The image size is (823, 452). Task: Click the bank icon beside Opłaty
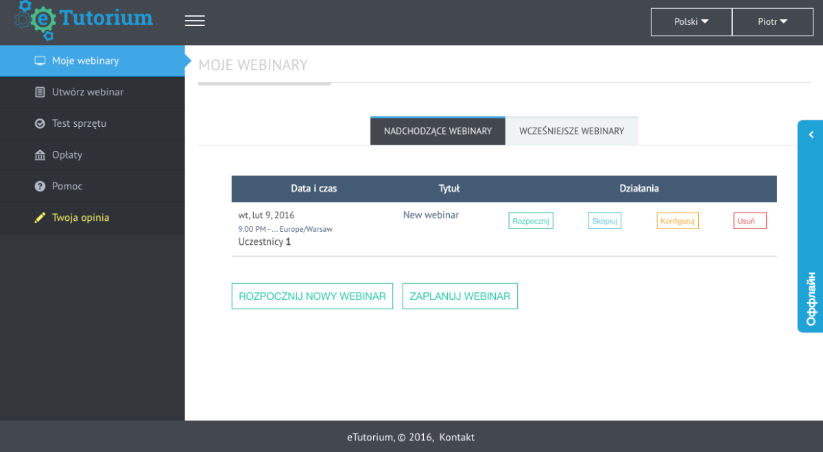[40, 155]
